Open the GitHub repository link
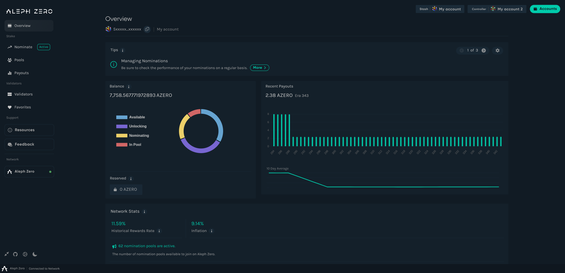This screenshot has width=565, height=273. tap(15, 254)
